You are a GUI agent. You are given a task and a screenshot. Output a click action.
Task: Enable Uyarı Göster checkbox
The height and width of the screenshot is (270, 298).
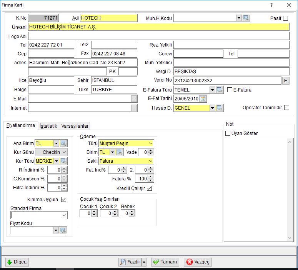(228, 133)
